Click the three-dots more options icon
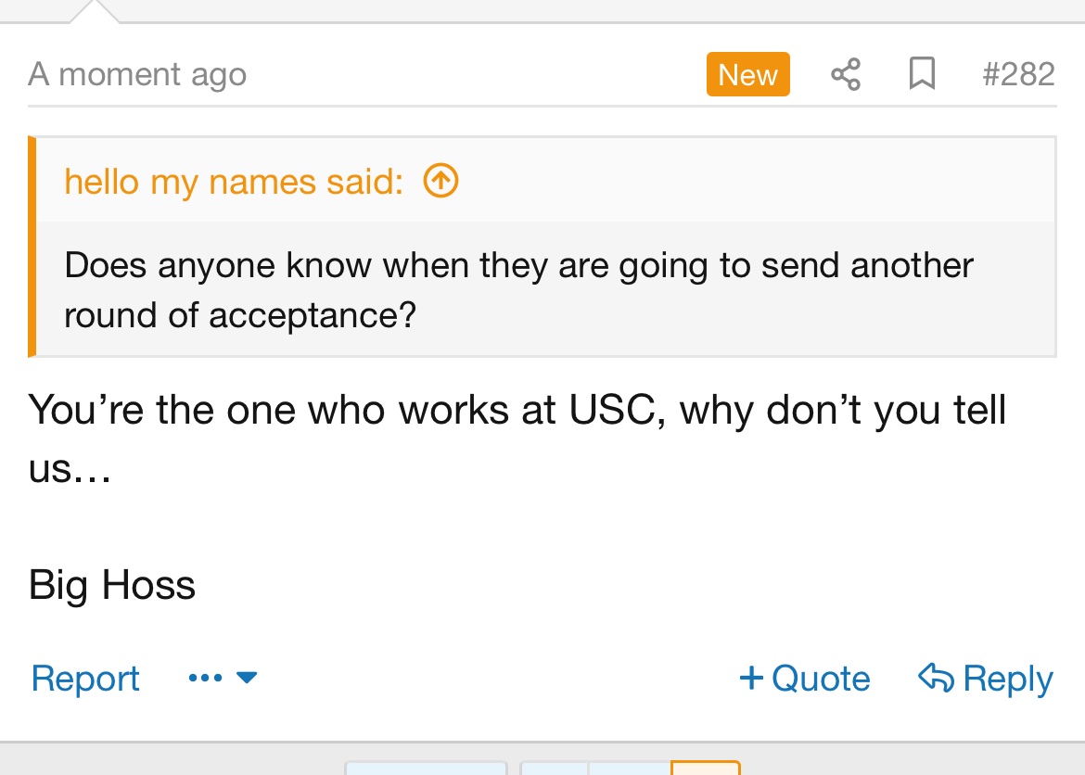This screenshot has width=1085, height=775. (204, 679)
